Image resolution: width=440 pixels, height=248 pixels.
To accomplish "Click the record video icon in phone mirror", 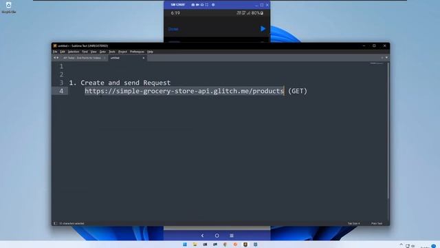I will tap(197, 5).
